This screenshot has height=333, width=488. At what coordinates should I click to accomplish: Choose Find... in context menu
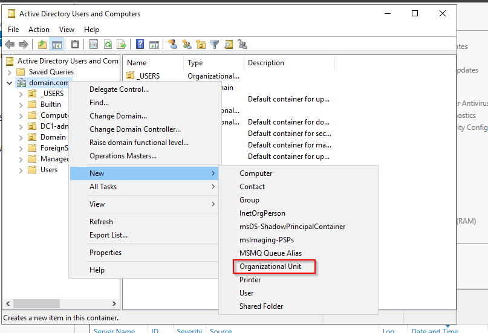pyautogui.click(x=145, y=103)
